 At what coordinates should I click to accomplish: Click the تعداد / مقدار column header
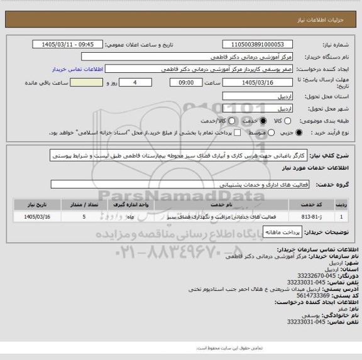[84, 205]
